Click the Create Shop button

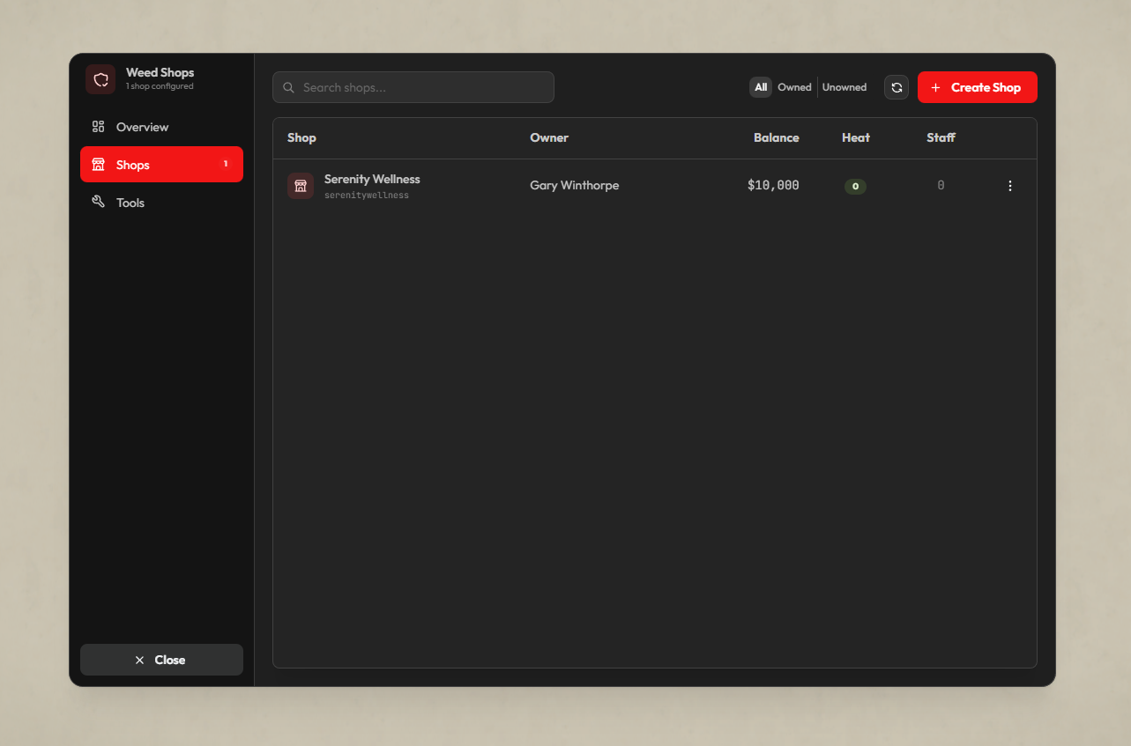pos(978,87)
